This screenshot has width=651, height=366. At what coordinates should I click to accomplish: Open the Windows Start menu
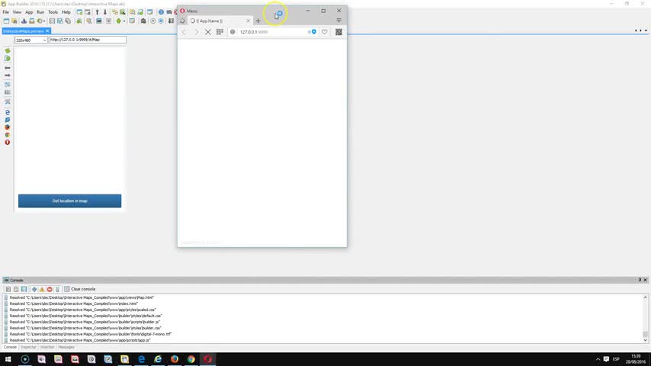(8, 359)
